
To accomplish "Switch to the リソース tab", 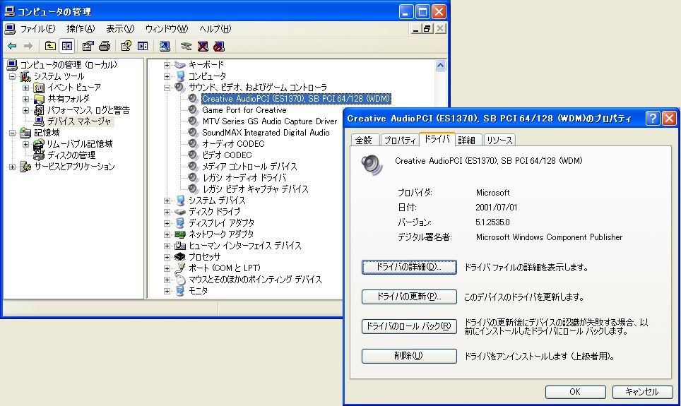I will point(499,140).
